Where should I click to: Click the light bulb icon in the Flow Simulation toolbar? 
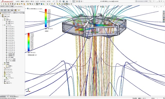coord(65,4)
